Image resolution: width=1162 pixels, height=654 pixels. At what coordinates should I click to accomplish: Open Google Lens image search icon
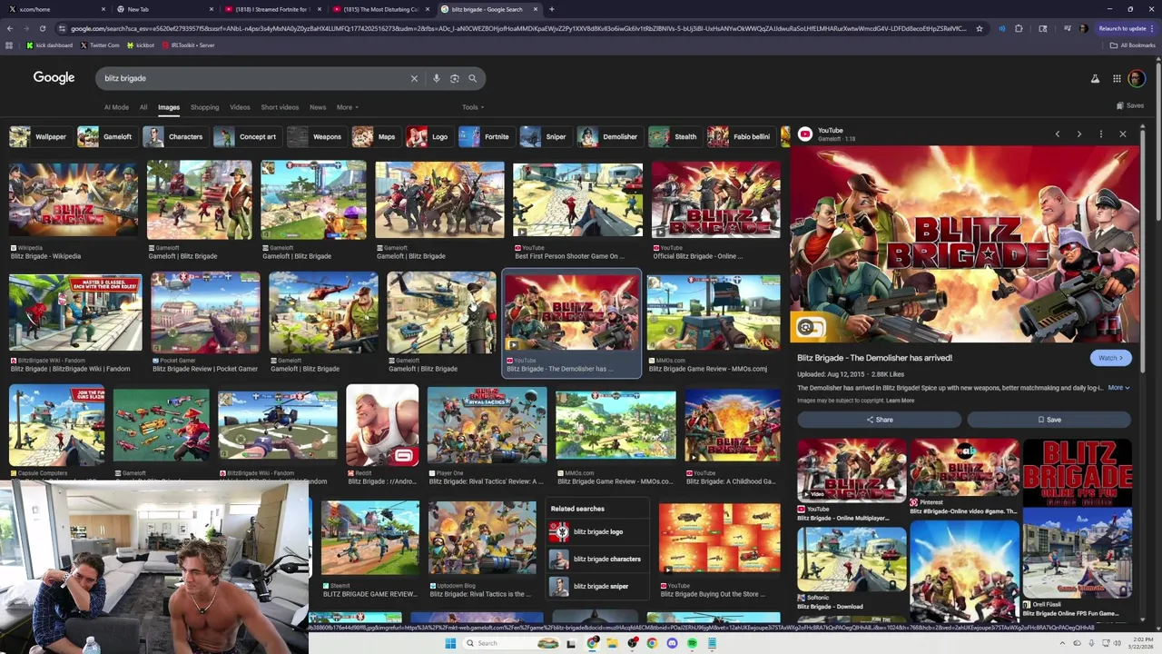tap(455, 78)
